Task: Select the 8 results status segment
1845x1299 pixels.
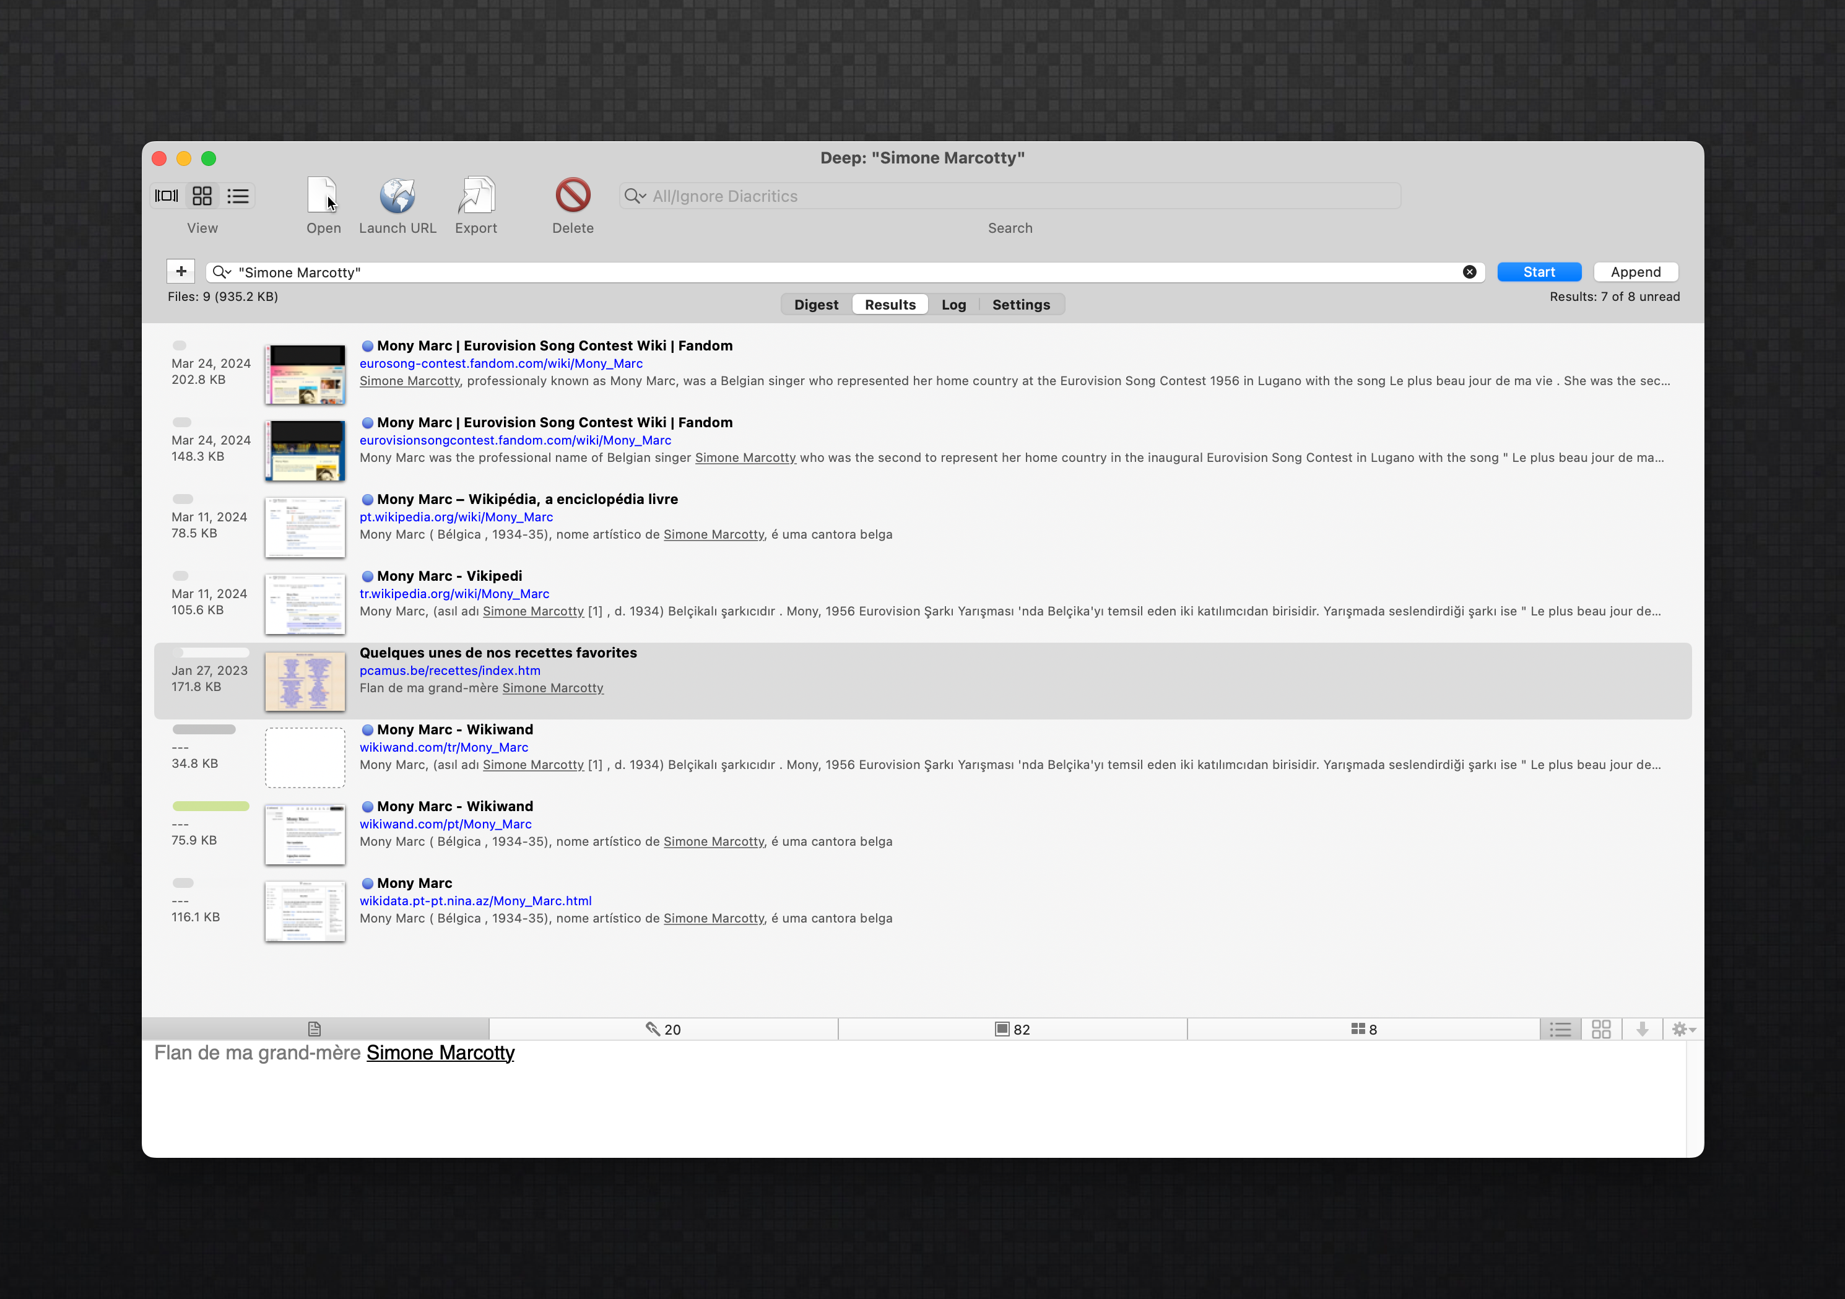Action: 1364,1029
